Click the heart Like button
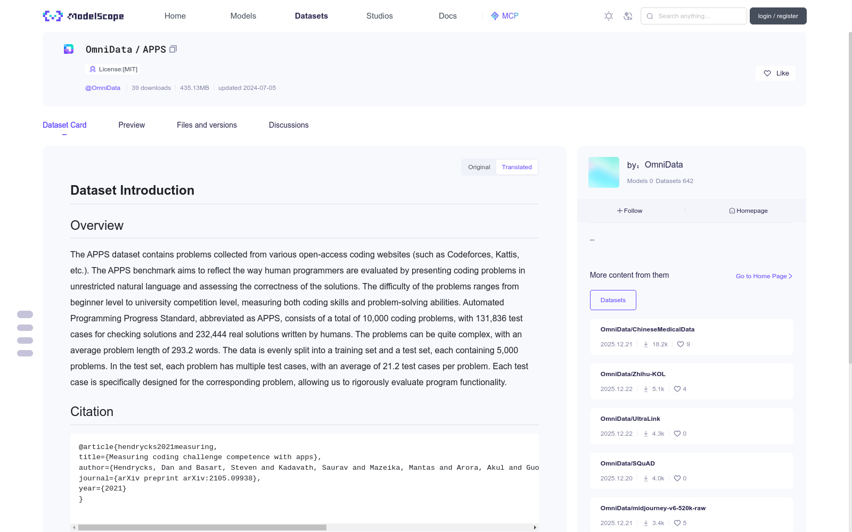The width and height of the screenshot is (852, 532). click(775, 73)
